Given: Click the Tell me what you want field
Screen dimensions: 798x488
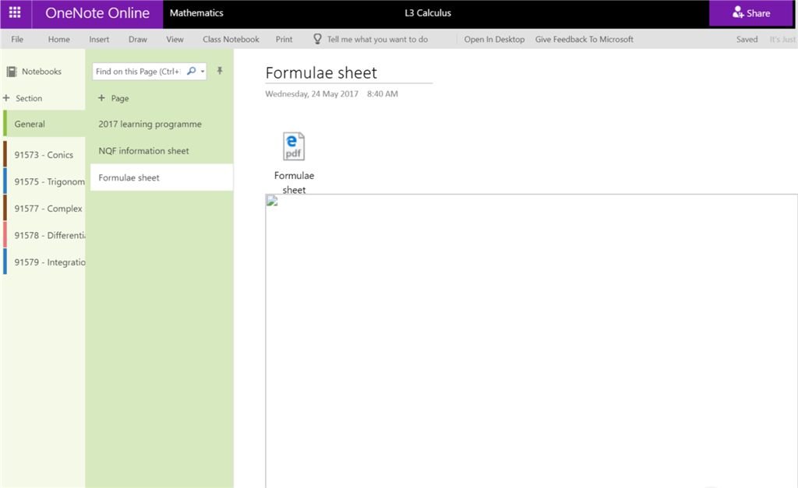Looking at the screenshot, I should point(377,39).
